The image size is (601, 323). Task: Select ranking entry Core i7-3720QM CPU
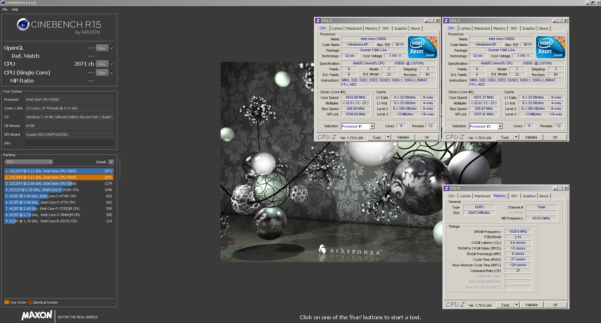coord(59,209)
